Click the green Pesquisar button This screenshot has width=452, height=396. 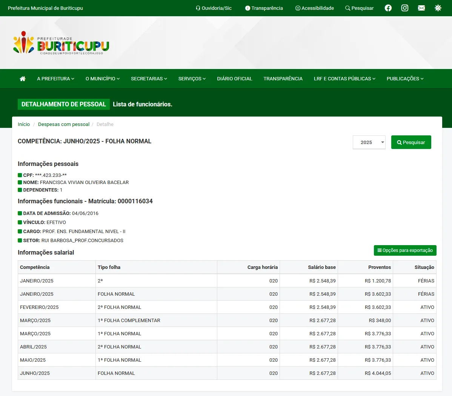coord(411,142)
